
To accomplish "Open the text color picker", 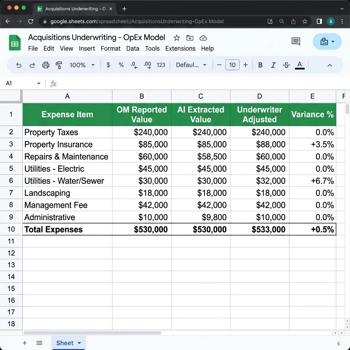I will [x=299, y=65].
